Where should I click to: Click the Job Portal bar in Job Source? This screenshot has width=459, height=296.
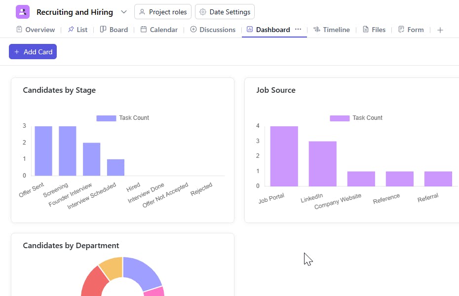point(284,156)
